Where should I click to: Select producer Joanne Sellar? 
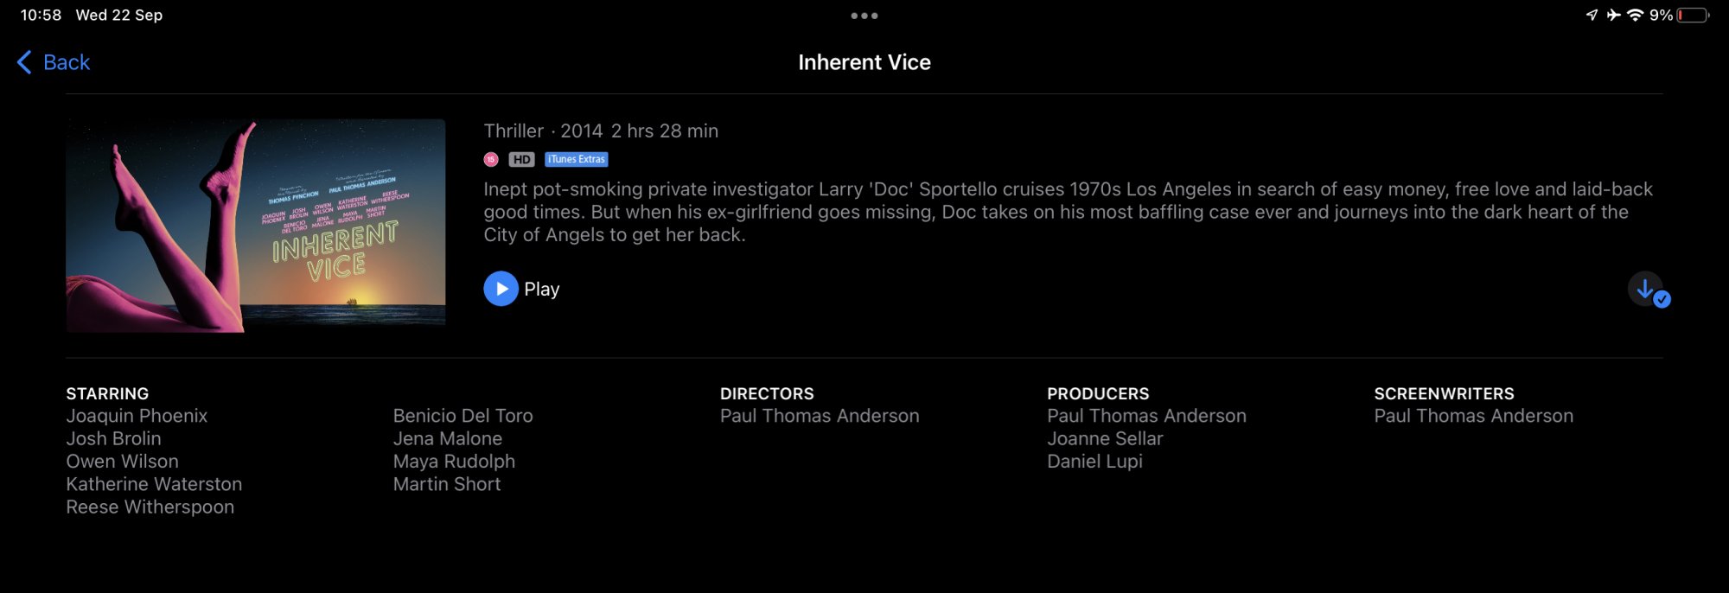pos(1105,438)
